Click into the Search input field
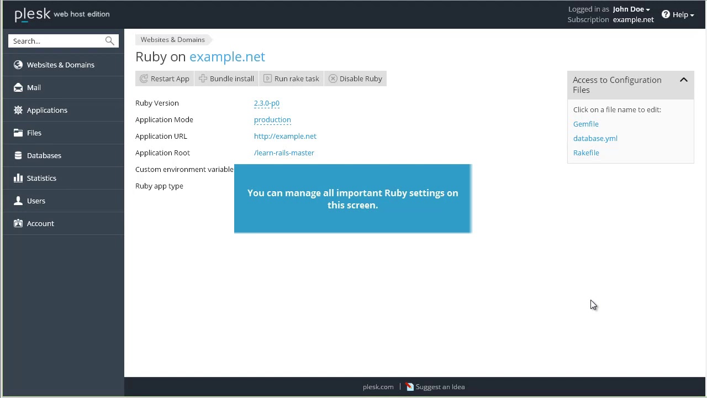 coord(57,41)
